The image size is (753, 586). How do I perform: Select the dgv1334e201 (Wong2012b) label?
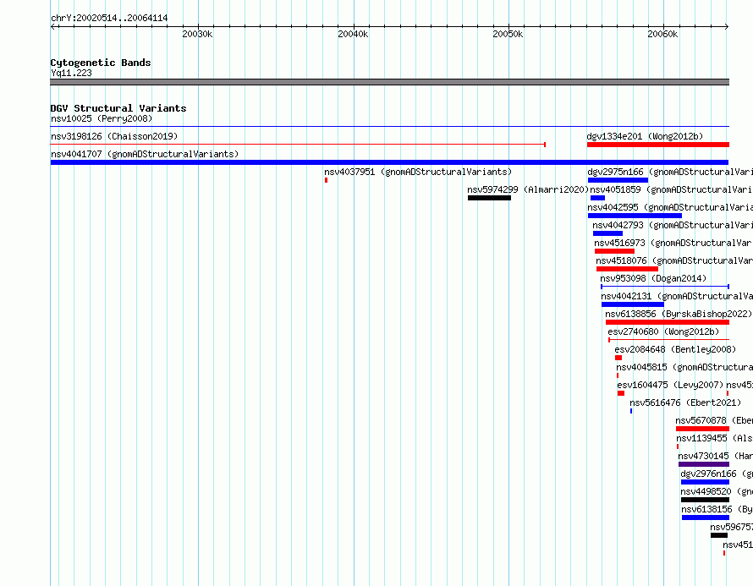coord(645,136)
